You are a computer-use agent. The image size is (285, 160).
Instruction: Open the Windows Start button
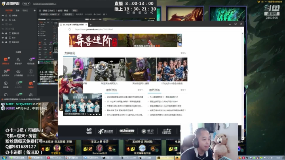coord(4,158)
